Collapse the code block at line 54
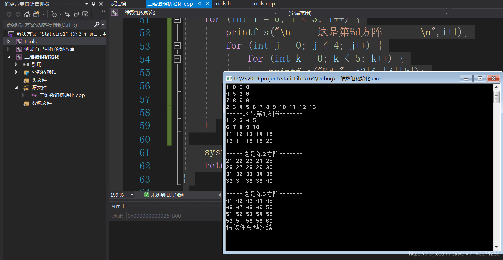The image size is (503, 260). [x=177, y=59]
